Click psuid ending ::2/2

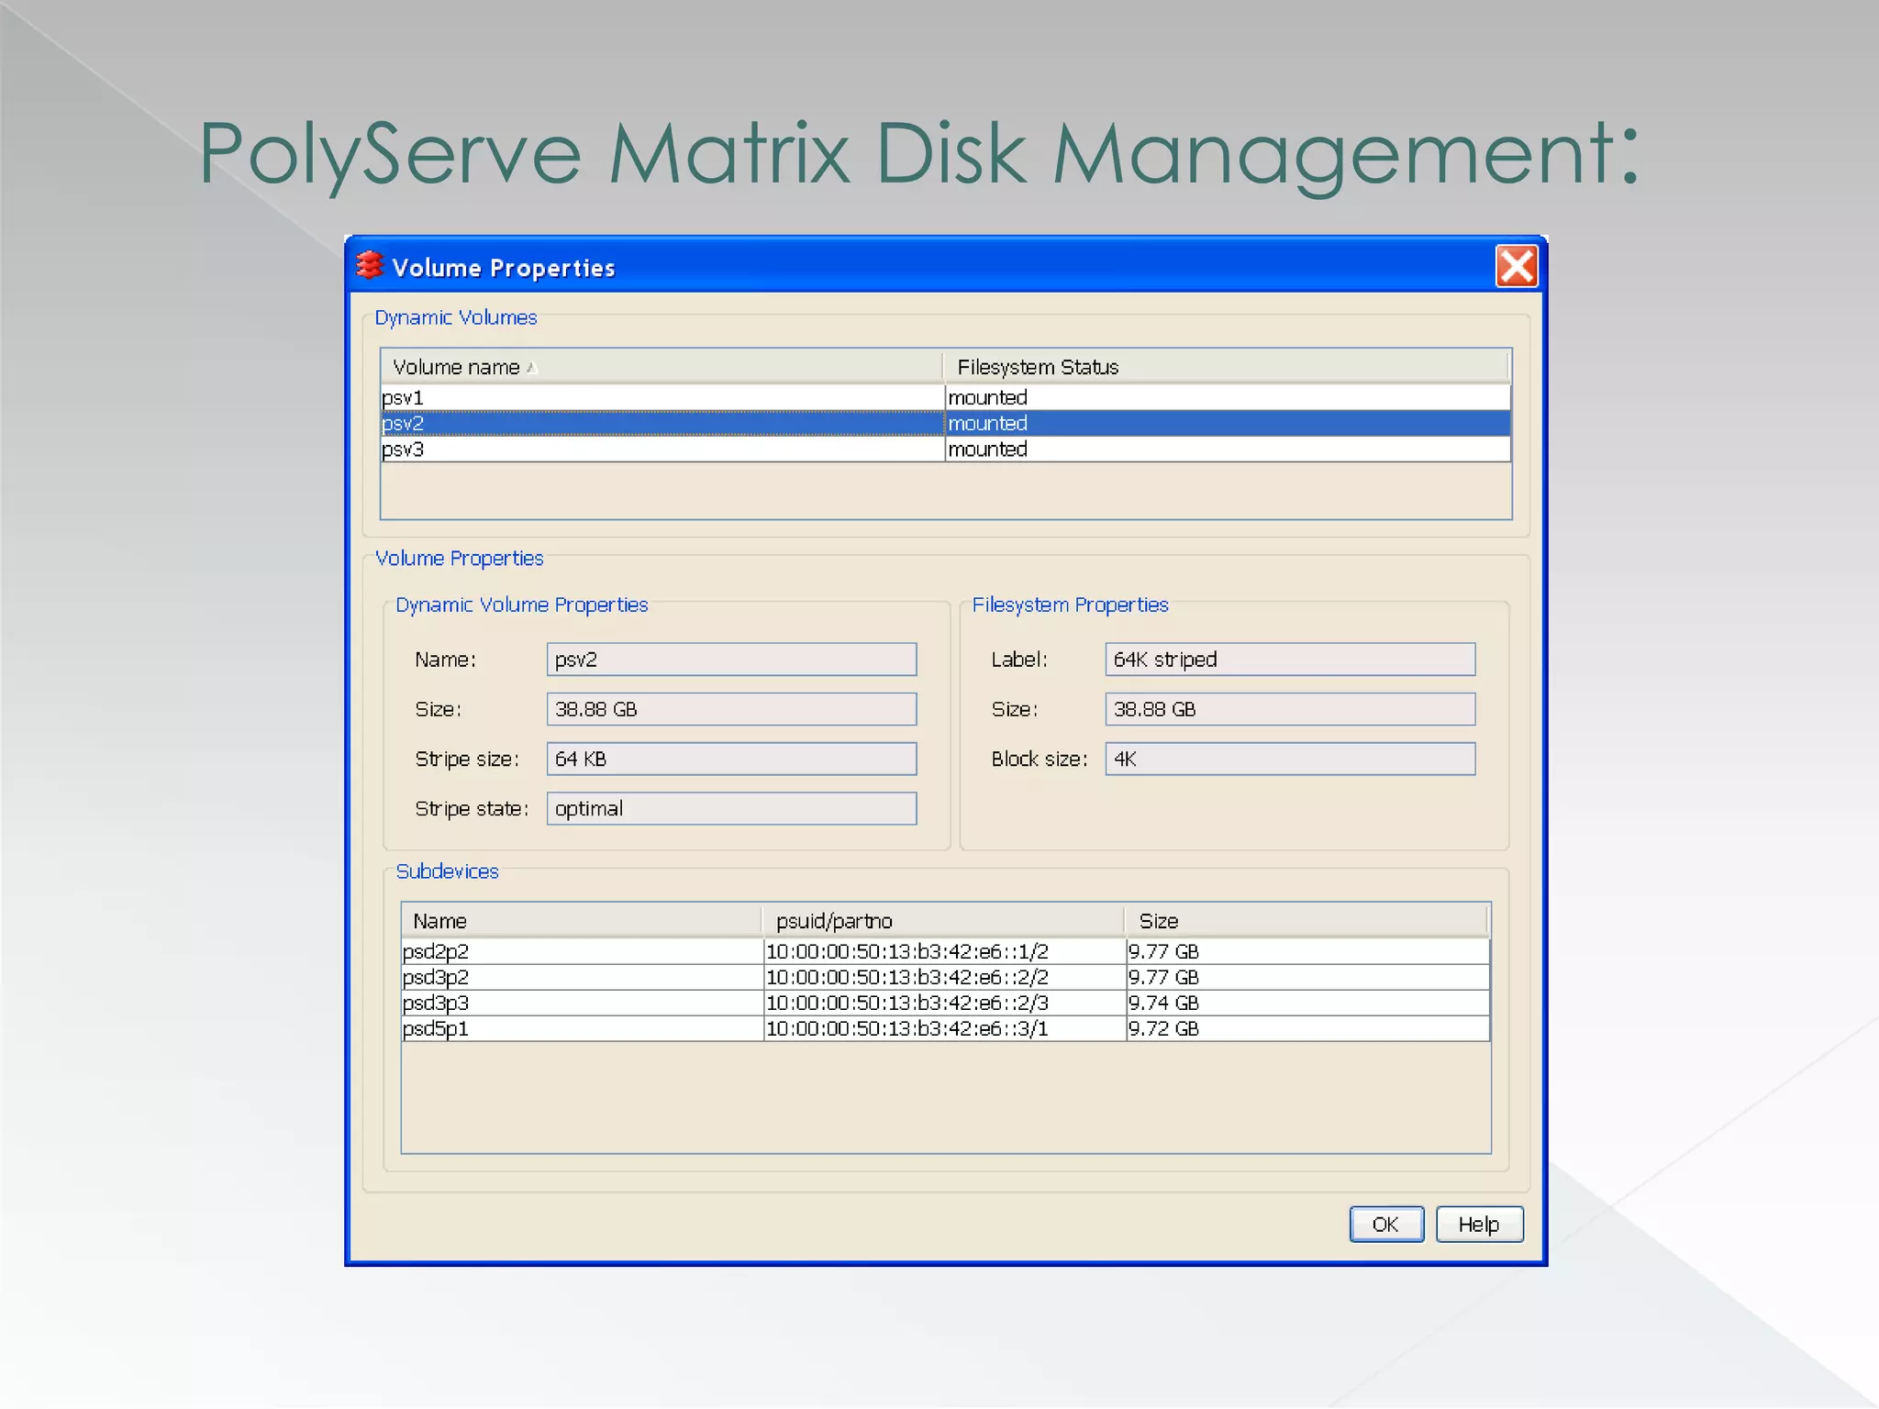(x=945, y=977)
